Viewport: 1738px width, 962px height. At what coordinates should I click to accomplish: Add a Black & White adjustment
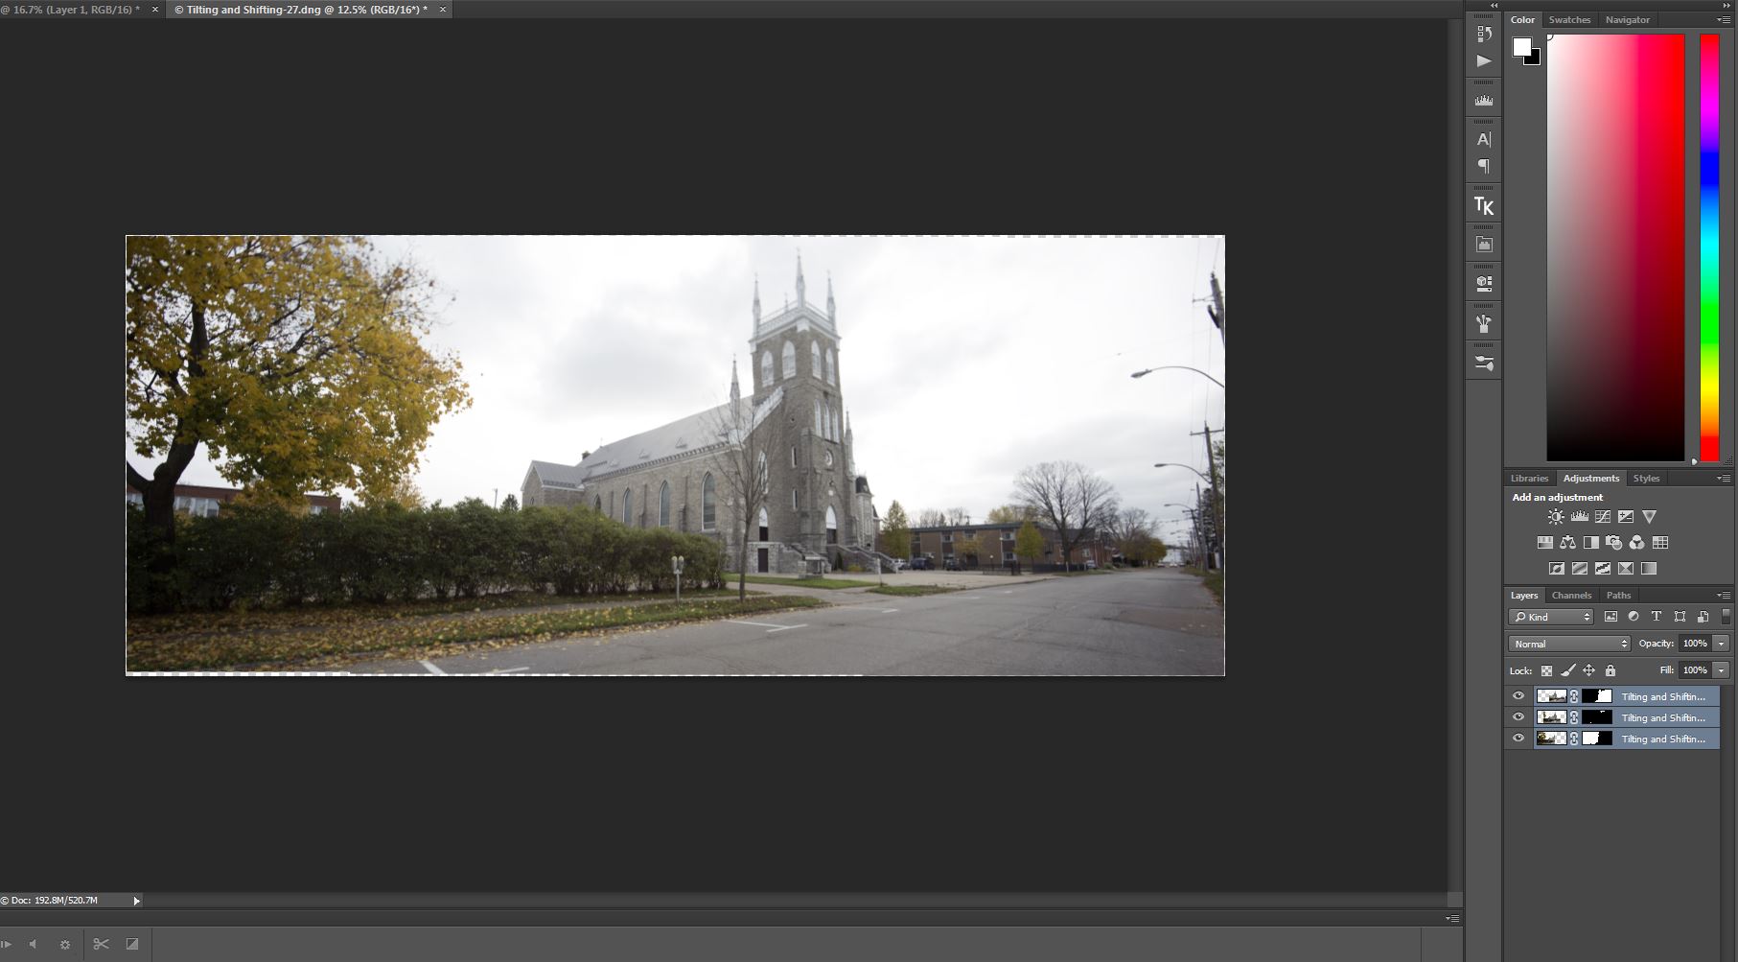pos(1591,542)
